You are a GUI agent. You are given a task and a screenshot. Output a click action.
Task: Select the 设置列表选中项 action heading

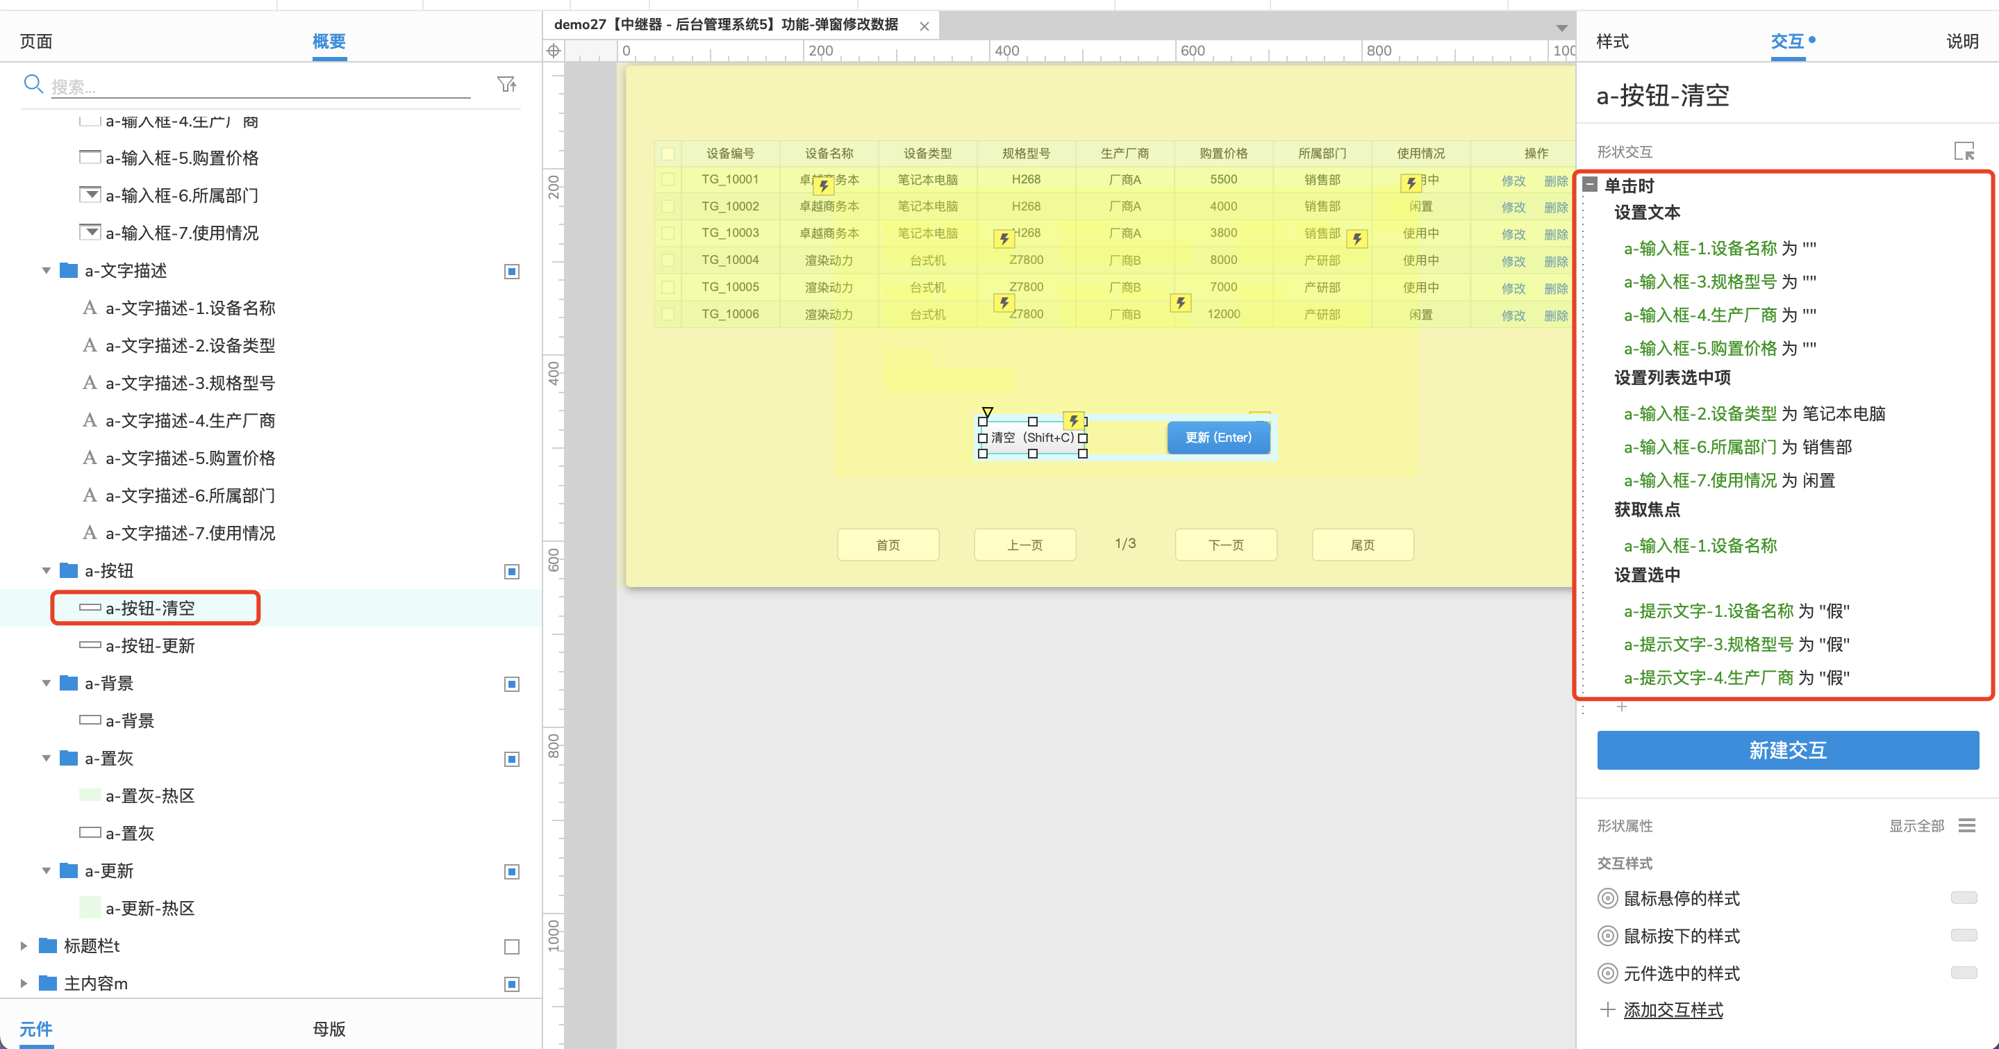pyautogui.click(x=1673, y=378)
